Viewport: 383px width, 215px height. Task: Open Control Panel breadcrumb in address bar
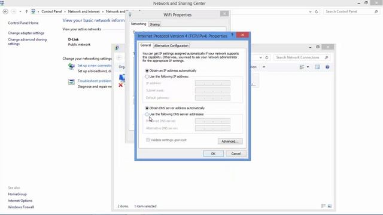point(51,11)
